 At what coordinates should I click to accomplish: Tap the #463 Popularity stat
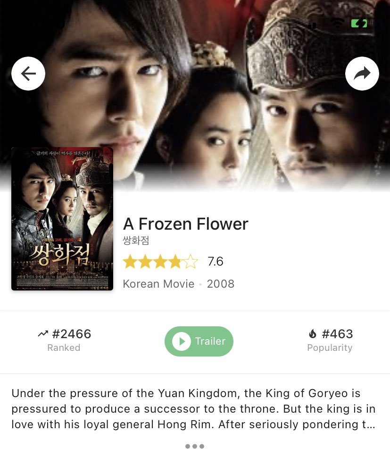330,340
